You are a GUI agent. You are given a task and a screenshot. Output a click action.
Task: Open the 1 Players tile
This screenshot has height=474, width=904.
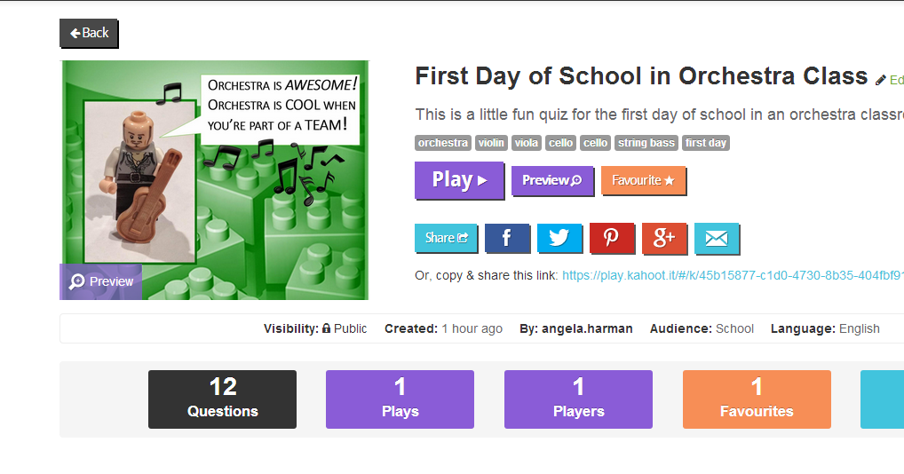click(x=578, y=399)
